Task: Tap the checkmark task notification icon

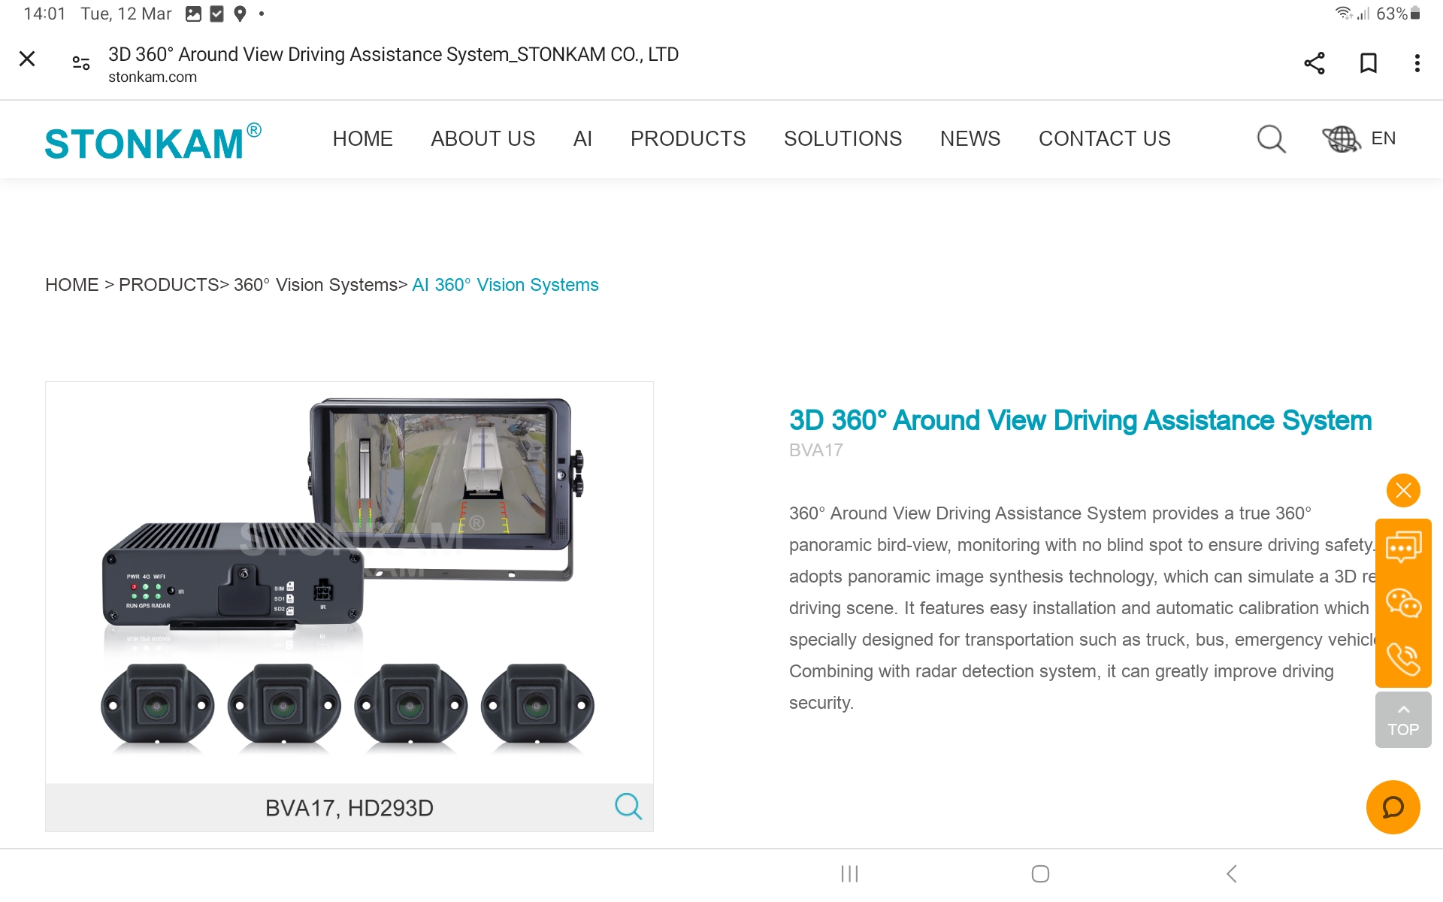Action: 216,14
